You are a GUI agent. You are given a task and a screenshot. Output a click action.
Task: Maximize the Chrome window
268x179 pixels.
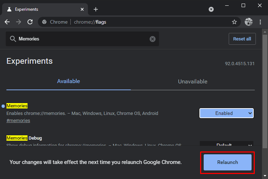(x=243, y=5)
